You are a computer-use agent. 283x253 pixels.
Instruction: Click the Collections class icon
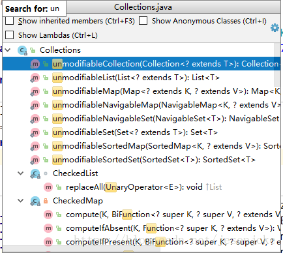(x=22, y=50)
